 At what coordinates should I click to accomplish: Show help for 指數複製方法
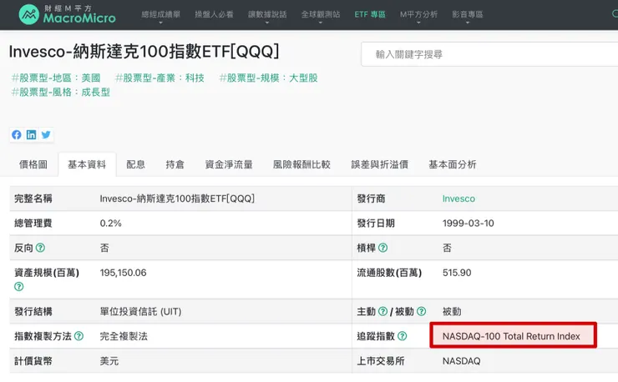tap(79, 336)
